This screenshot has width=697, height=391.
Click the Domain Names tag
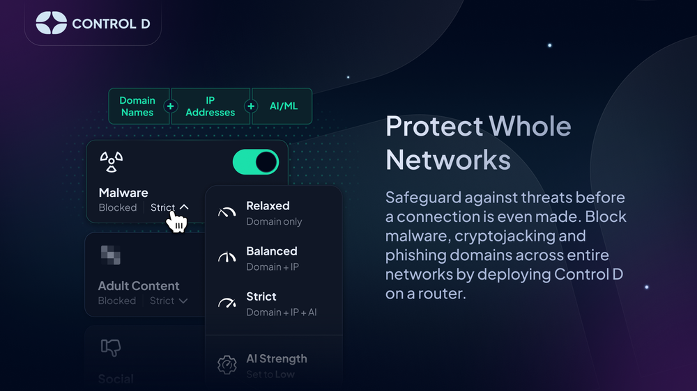pyautogui.click(x=137, y=106)
